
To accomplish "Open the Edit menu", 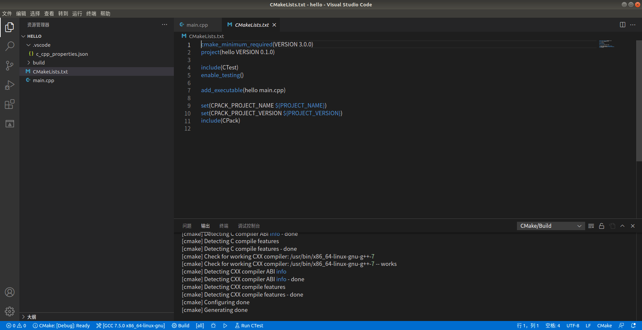I will (x=21, y=14).
